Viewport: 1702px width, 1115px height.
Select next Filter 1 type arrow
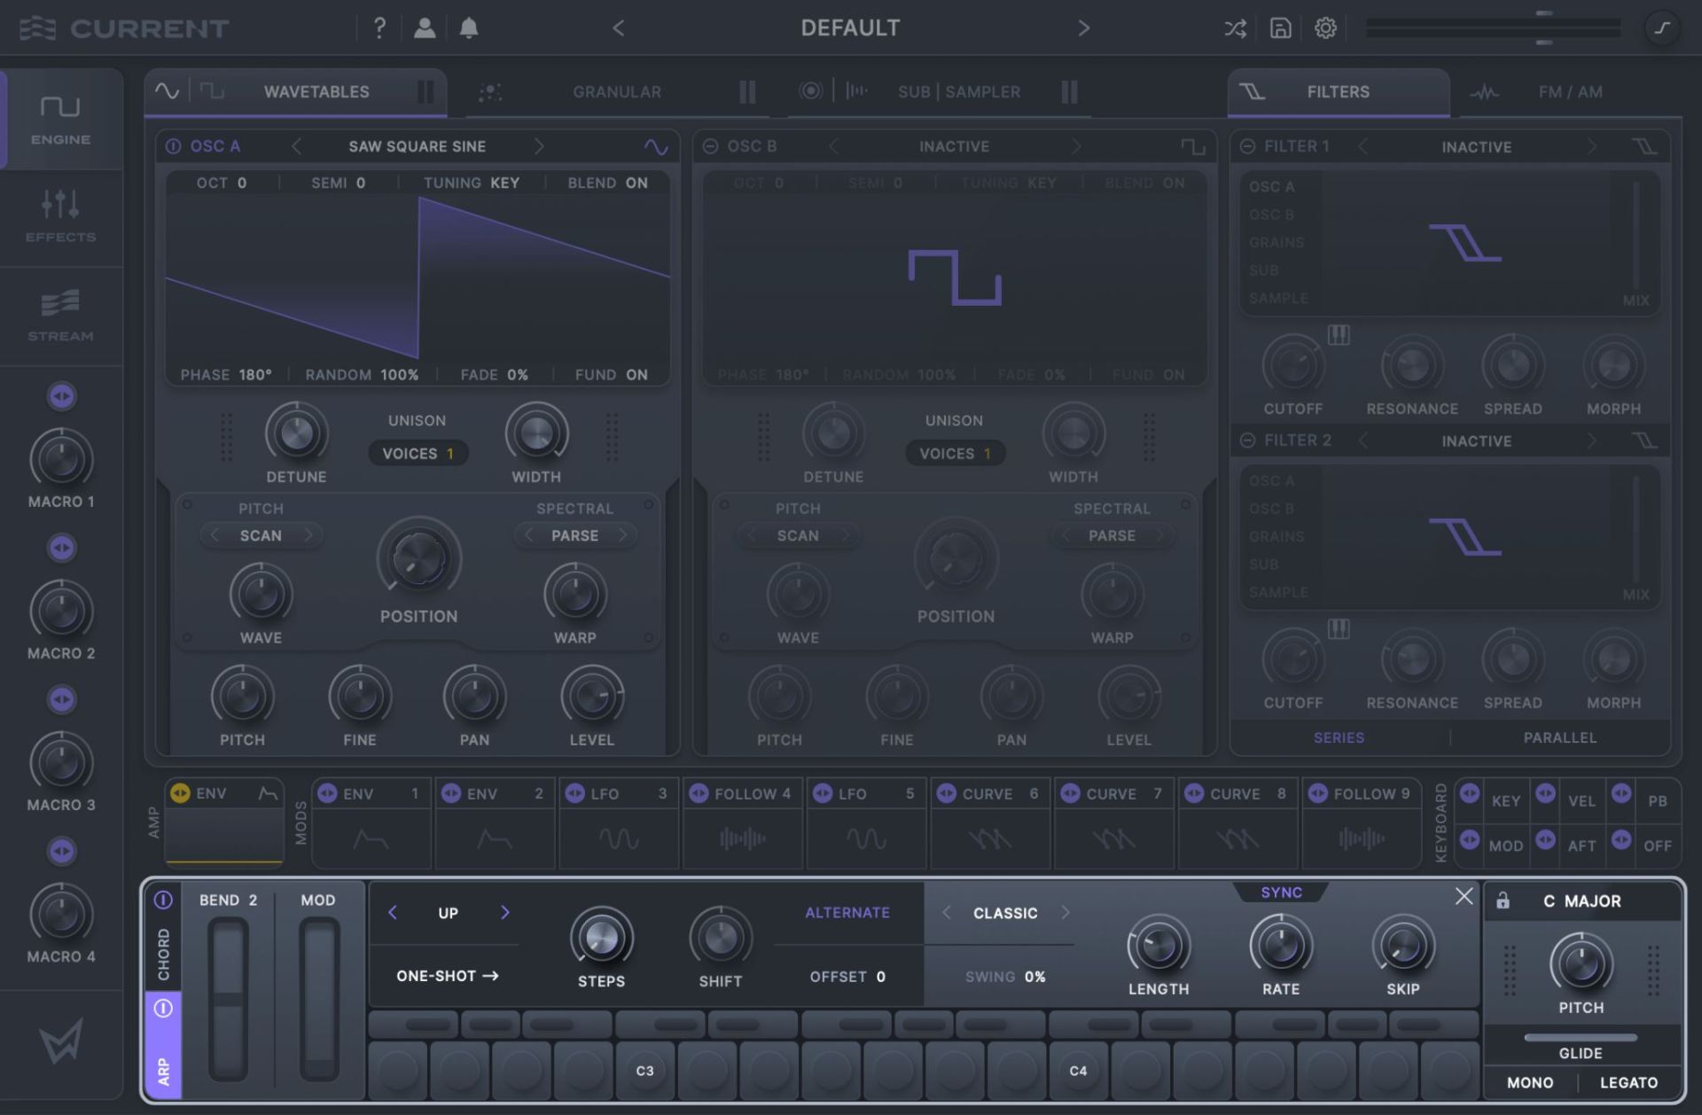click(x=1591, y=146)
